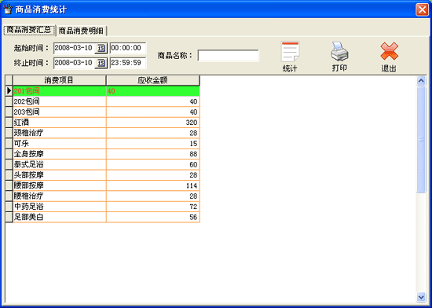
Task: Select the 商品消费汇总 tab
Action: click(x=29, y=30)
